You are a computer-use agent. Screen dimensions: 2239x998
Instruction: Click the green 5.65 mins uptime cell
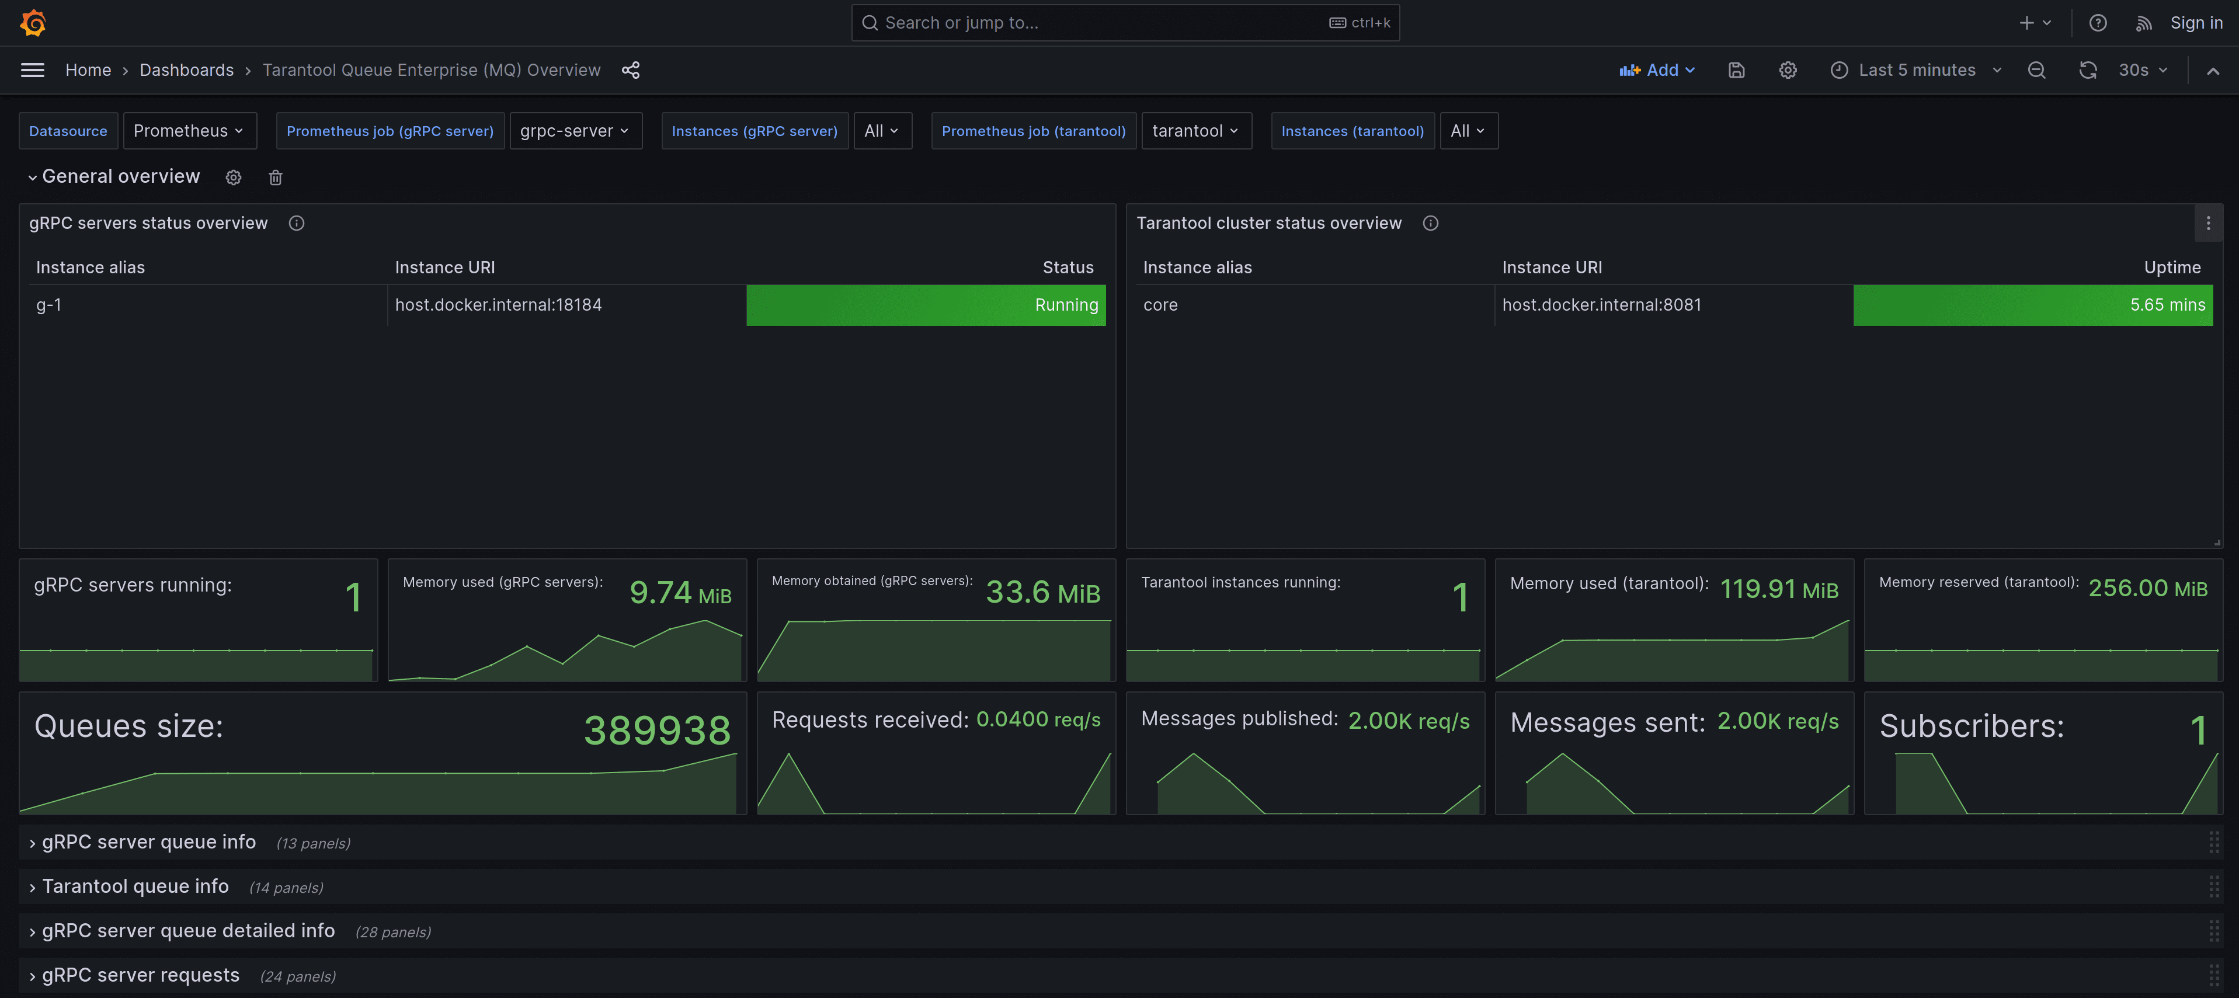pos(2034,305)
